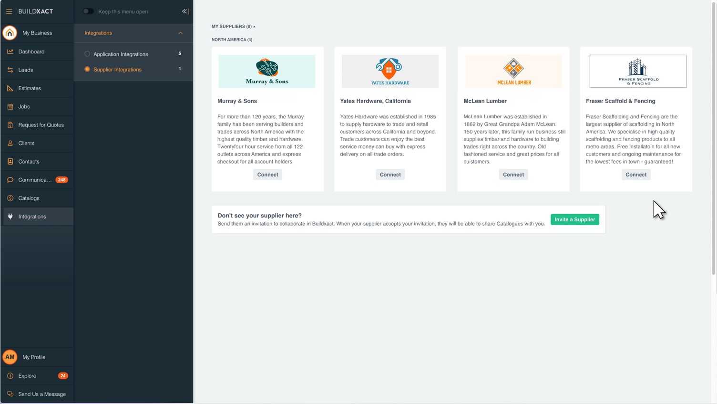Image resolution: width=717 pixels, height=404 pixels.
Task: Connect to Murray & Sons supplier
Action: tap(267, 175)
